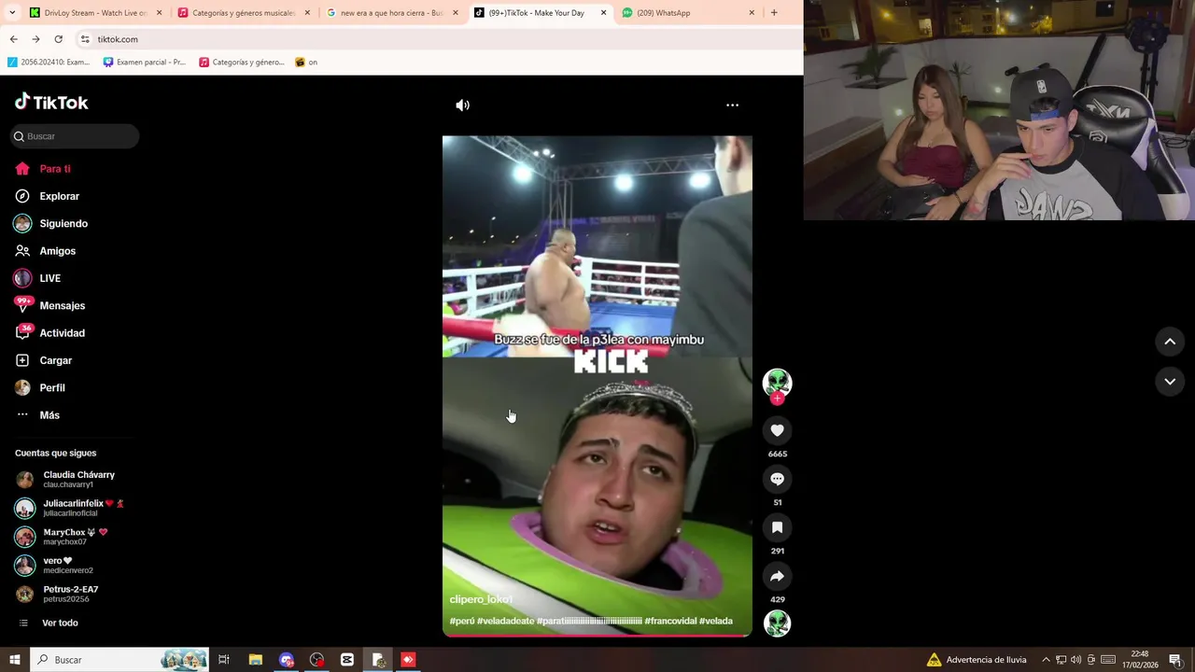Image resolution: width=1195 pixels, height=672 pixels.
Task: Share the video with arrow icon
Action: point(777,576)
